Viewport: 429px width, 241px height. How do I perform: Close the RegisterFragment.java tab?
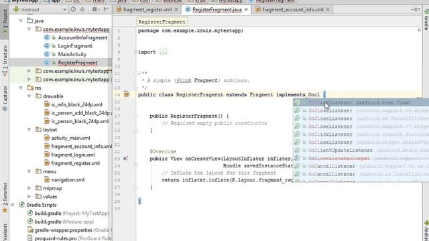pyautogui.click(x=246, y=9)
